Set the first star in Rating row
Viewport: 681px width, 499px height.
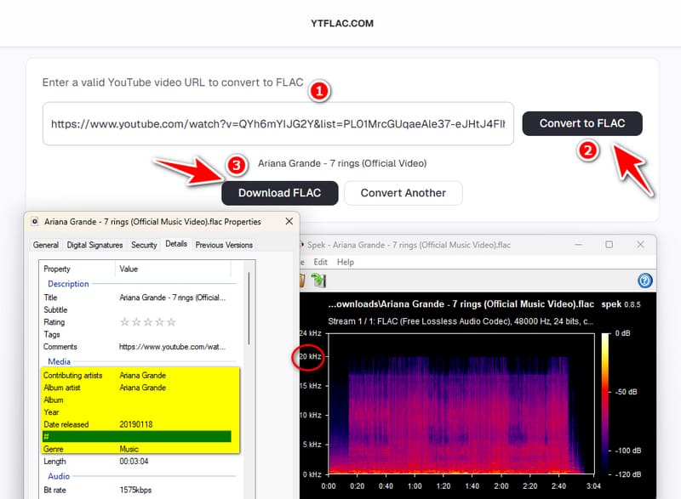[x=124, y=322]
